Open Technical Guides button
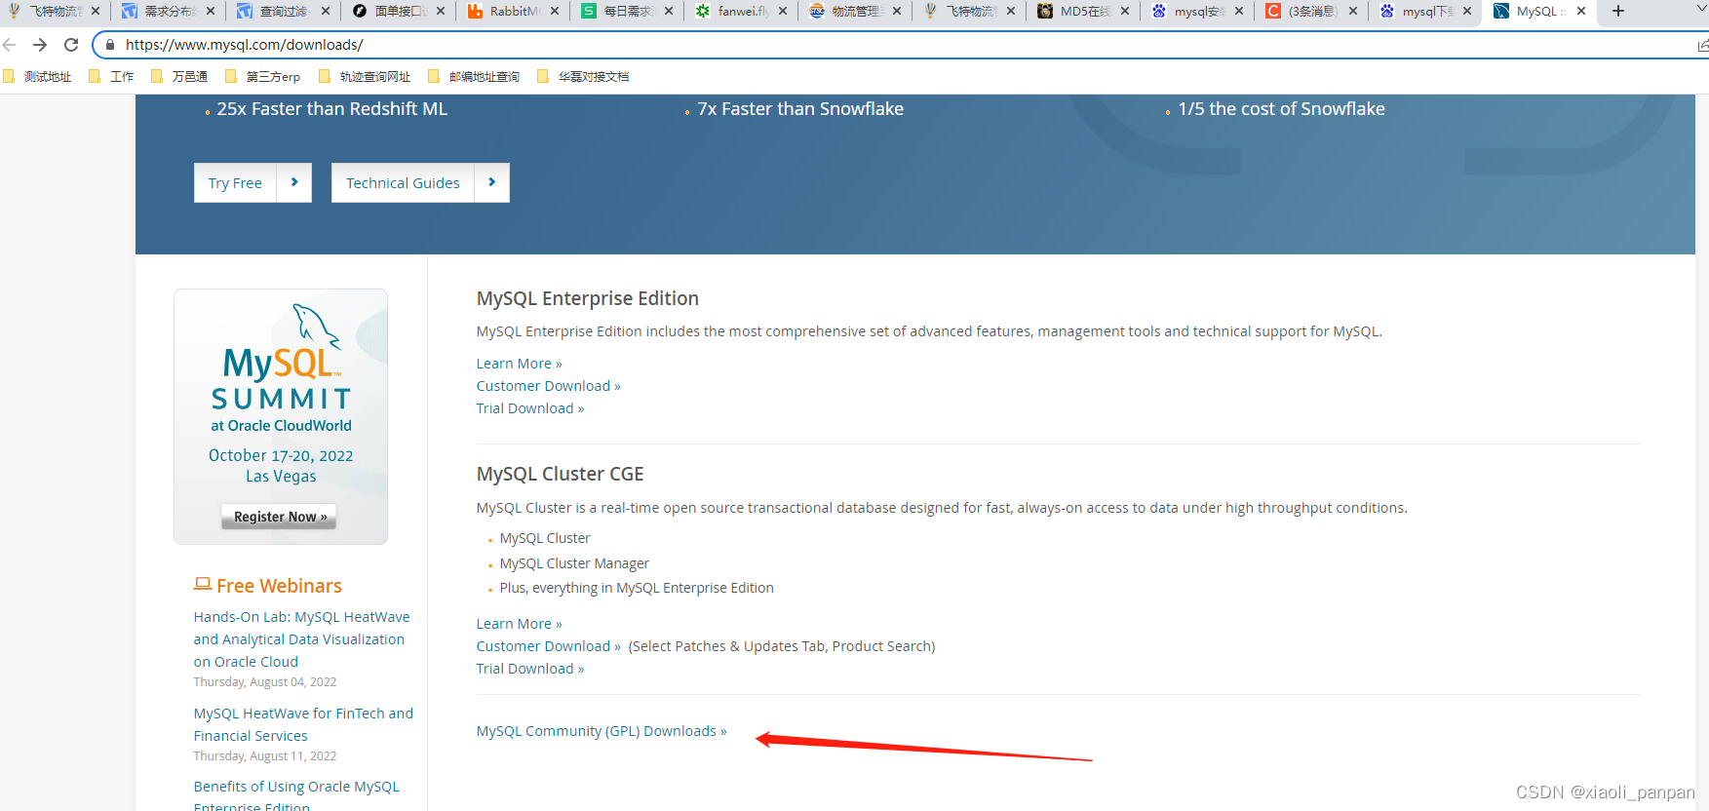 tap(403, 183)
